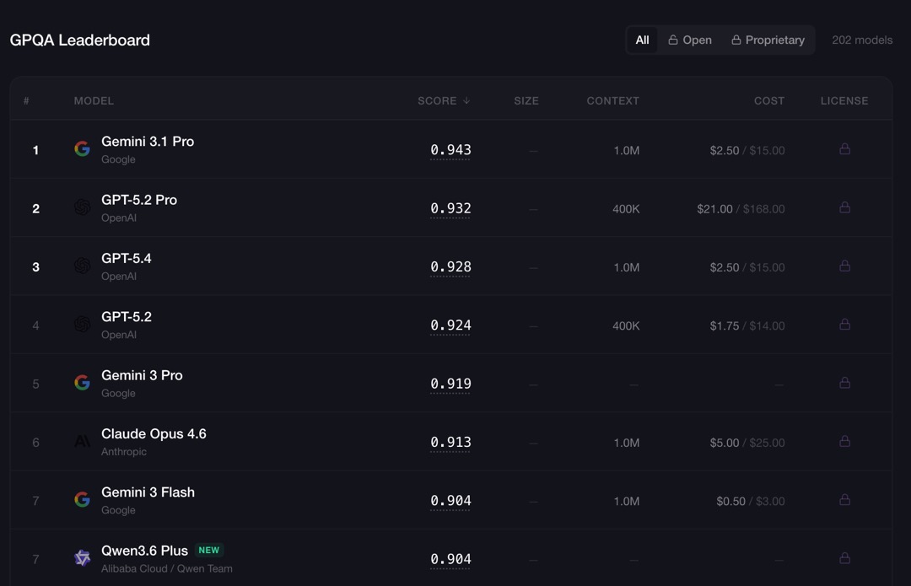This screenshot has width=911, height=586.
Task: Click the License column header
Action: click(844, 100)
